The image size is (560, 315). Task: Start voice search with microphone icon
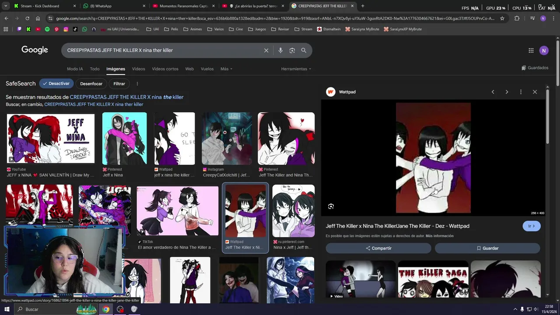pyautogui.click(x=280, y=50)
